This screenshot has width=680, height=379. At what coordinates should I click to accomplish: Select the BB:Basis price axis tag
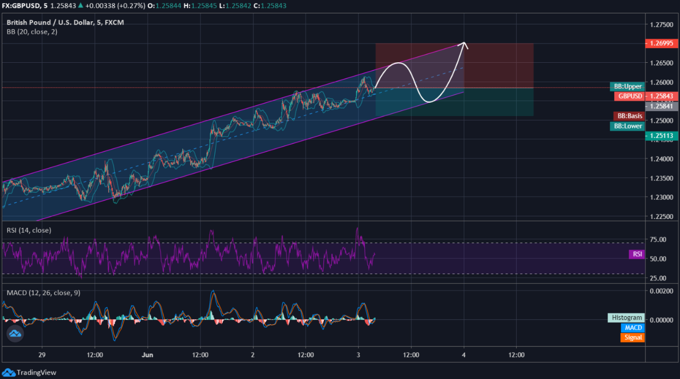628,116
